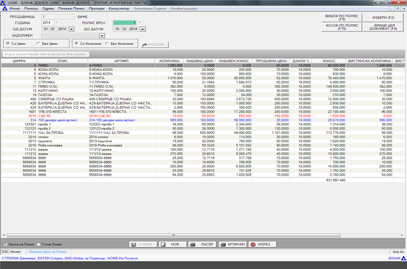Image resolution: width=407 pixels, height=269 pixels.
Task: Click the НОВ (new document) button
Action: coord(171,244)
